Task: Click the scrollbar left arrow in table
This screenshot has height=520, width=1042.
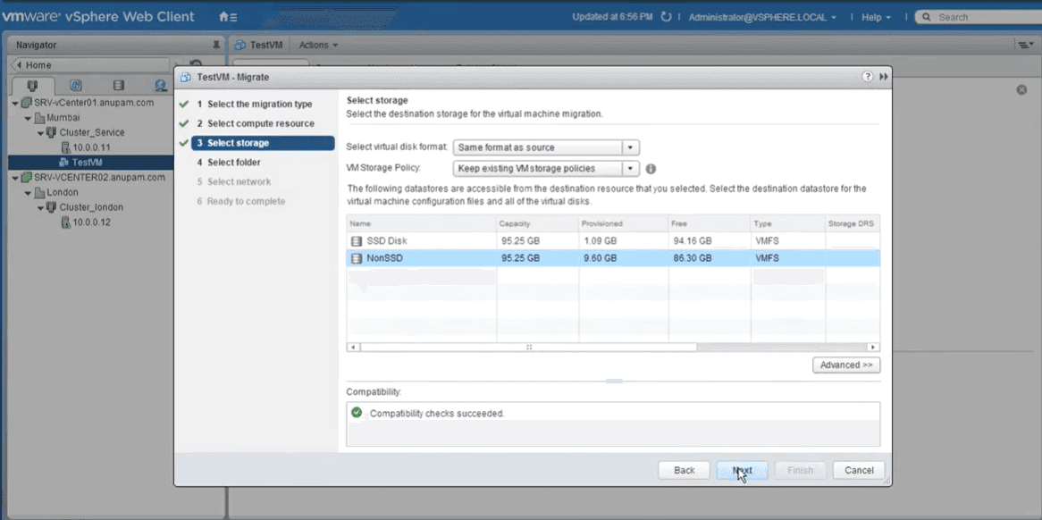Action: pos(354,347)
